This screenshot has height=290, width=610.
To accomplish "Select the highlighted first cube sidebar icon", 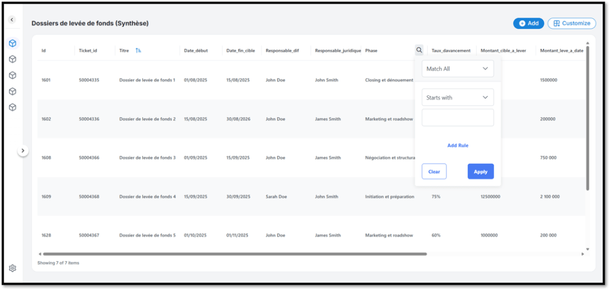I will (x=13, y=43).
